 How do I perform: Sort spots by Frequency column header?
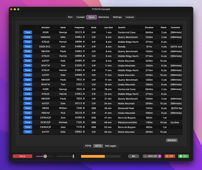79,27
